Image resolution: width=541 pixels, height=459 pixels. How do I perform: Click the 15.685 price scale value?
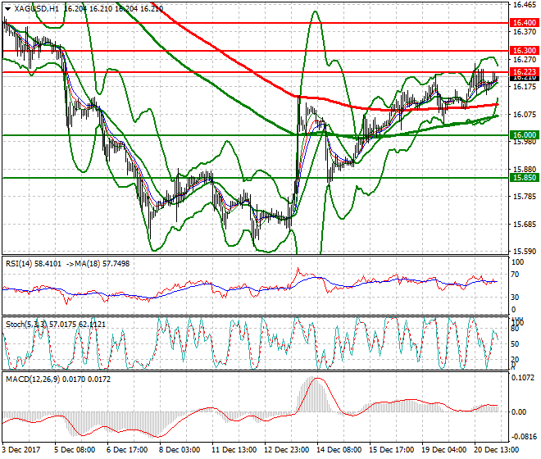(x=525, y=225)
